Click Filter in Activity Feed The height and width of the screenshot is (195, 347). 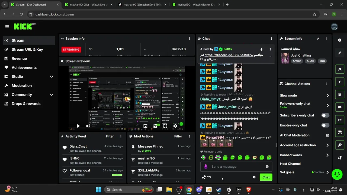click(x=110, y=136)
